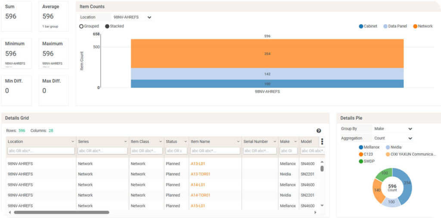The width and height of the screenshot is (441, 218).
Task: Select the Grouped radio option
Action: click(81, 26)
